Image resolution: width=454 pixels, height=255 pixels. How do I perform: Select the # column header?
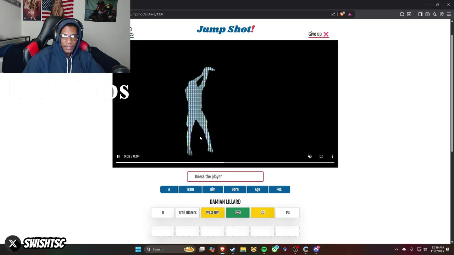pos(169,189)
